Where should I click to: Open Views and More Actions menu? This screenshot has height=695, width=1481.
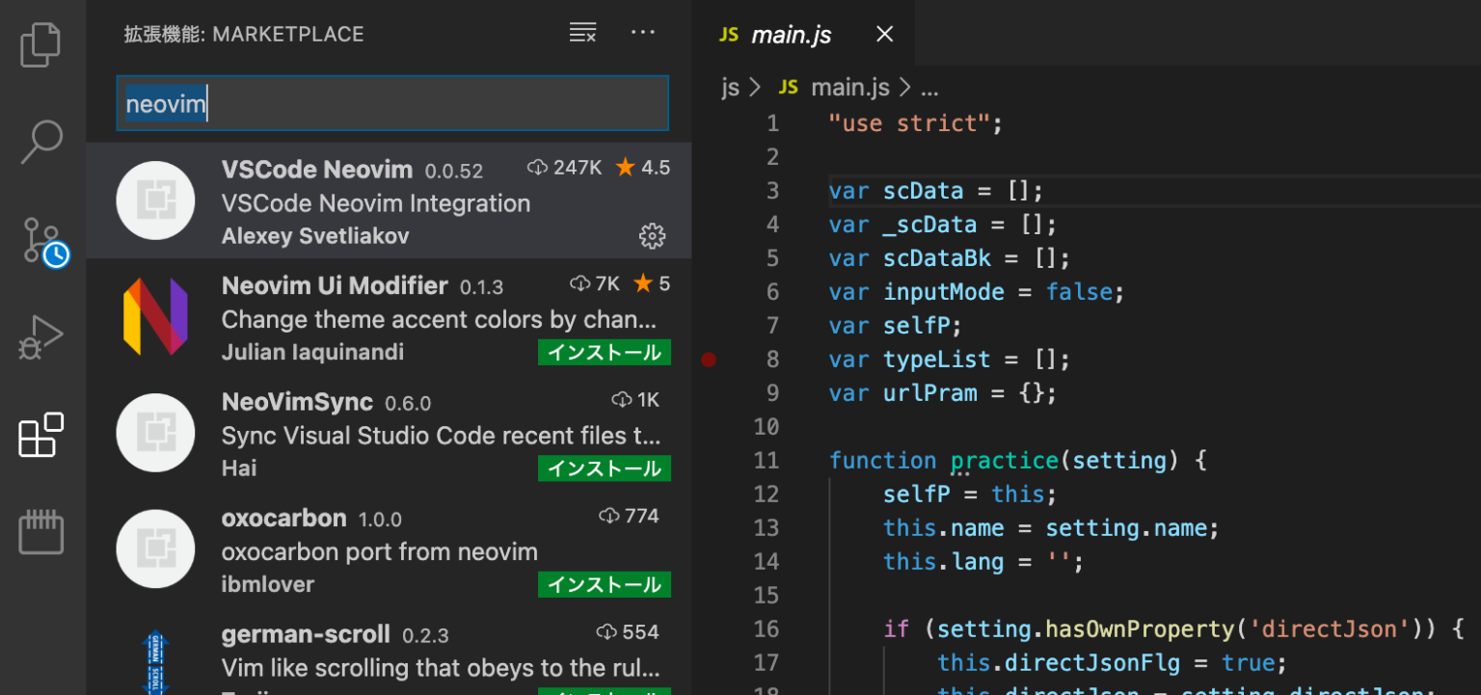coord(642,32)
